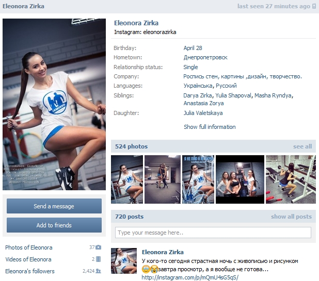319x281 pixels.
Task: Open sibling Yulia Shapoval profile
Action: [x=233, y=95]
